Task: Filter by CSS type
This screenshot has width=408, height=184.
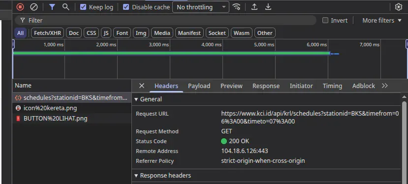Action: click(x=92, y=33)
